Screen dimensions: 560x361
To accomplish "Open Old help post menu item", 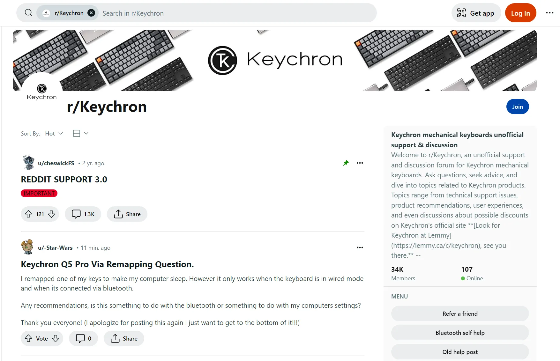I will click(x=460, y=352).
